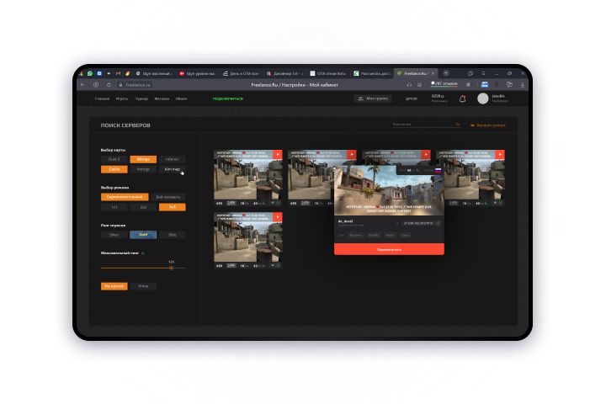The image size is (606, 404).
Task: Open the blue calendar pinned tab
Action: coord(99,73)
